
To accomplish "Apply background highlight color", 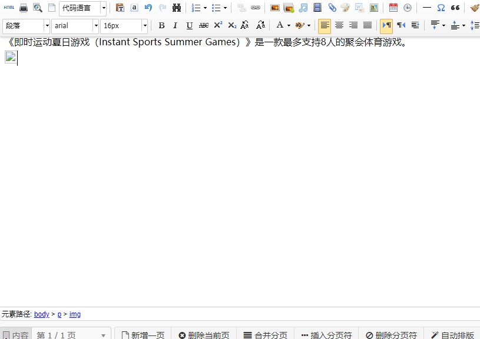I will click(300, 25).
